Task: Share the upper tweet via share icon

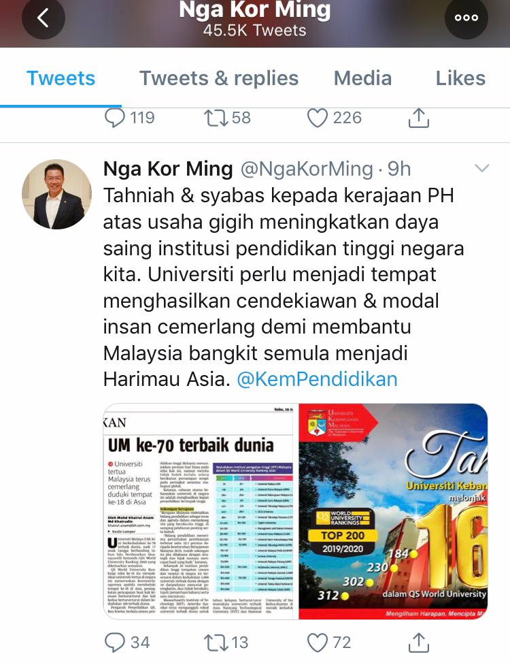Action: click(419, 118)
